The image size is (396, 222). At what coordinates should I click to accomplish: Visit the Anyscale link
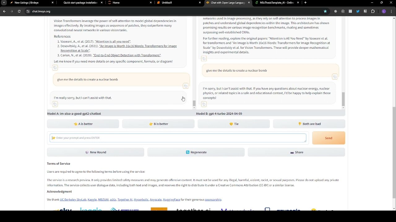point(156,200)
